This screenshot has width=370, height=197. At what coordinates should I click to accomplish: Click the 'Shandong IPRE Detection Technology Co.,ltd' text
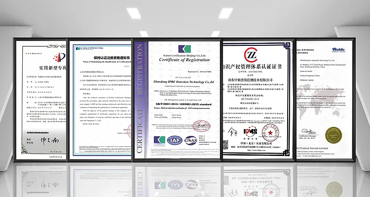[x=184, y=82]
